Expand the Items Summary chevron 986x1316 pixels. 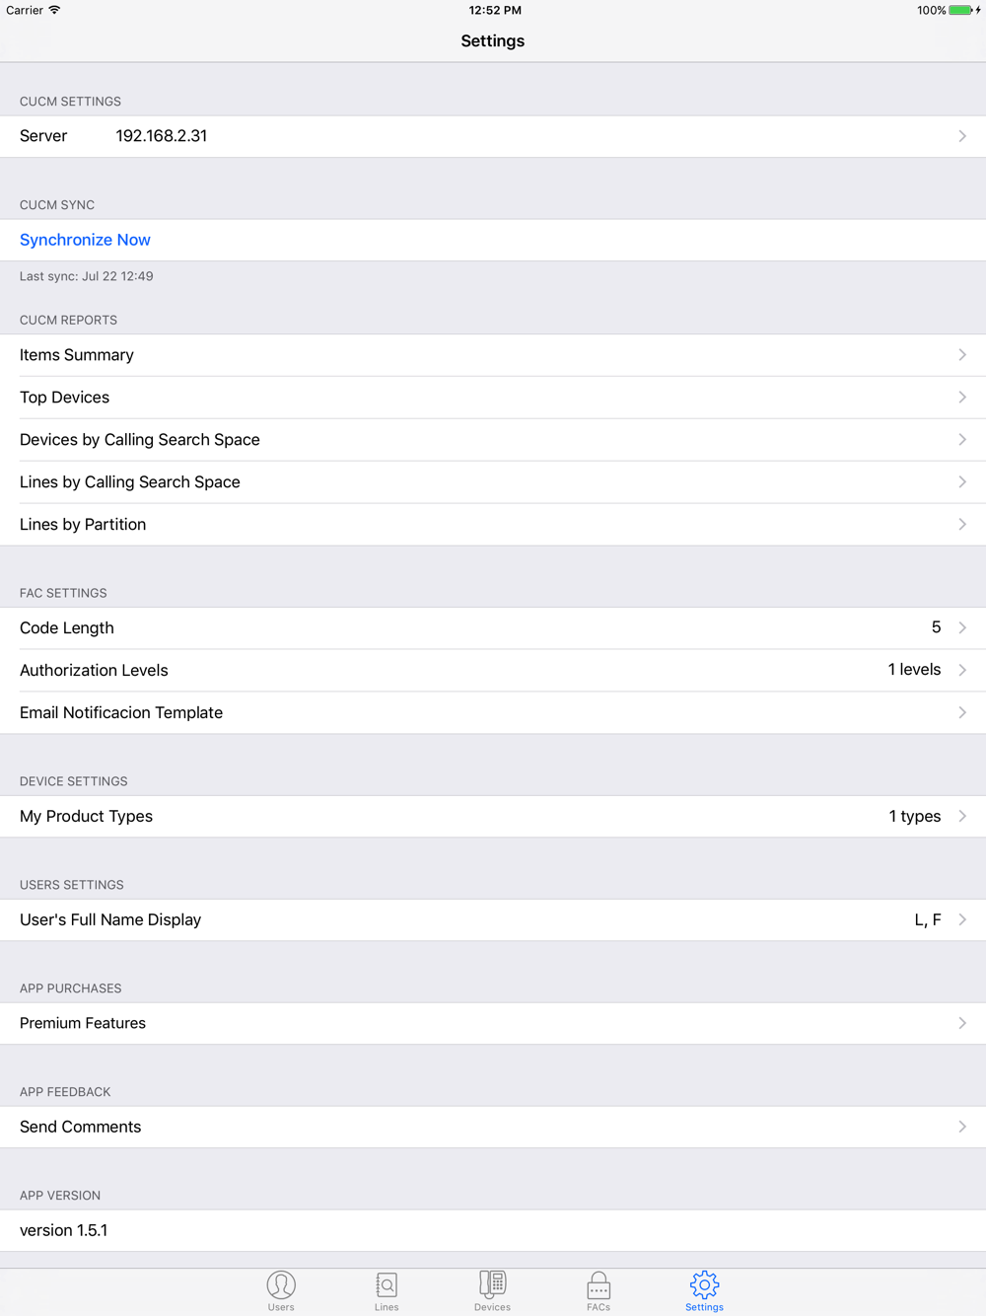pos(962,355)
